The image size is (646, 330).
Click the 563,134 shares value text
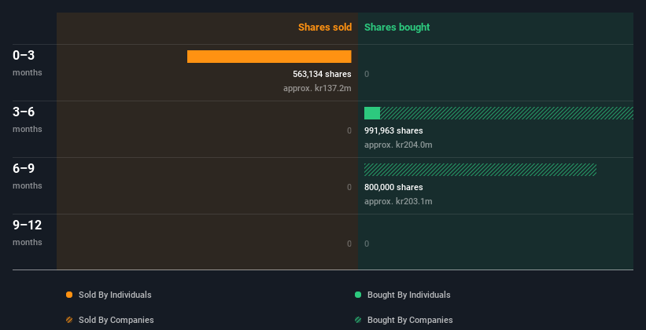point(322,74)
